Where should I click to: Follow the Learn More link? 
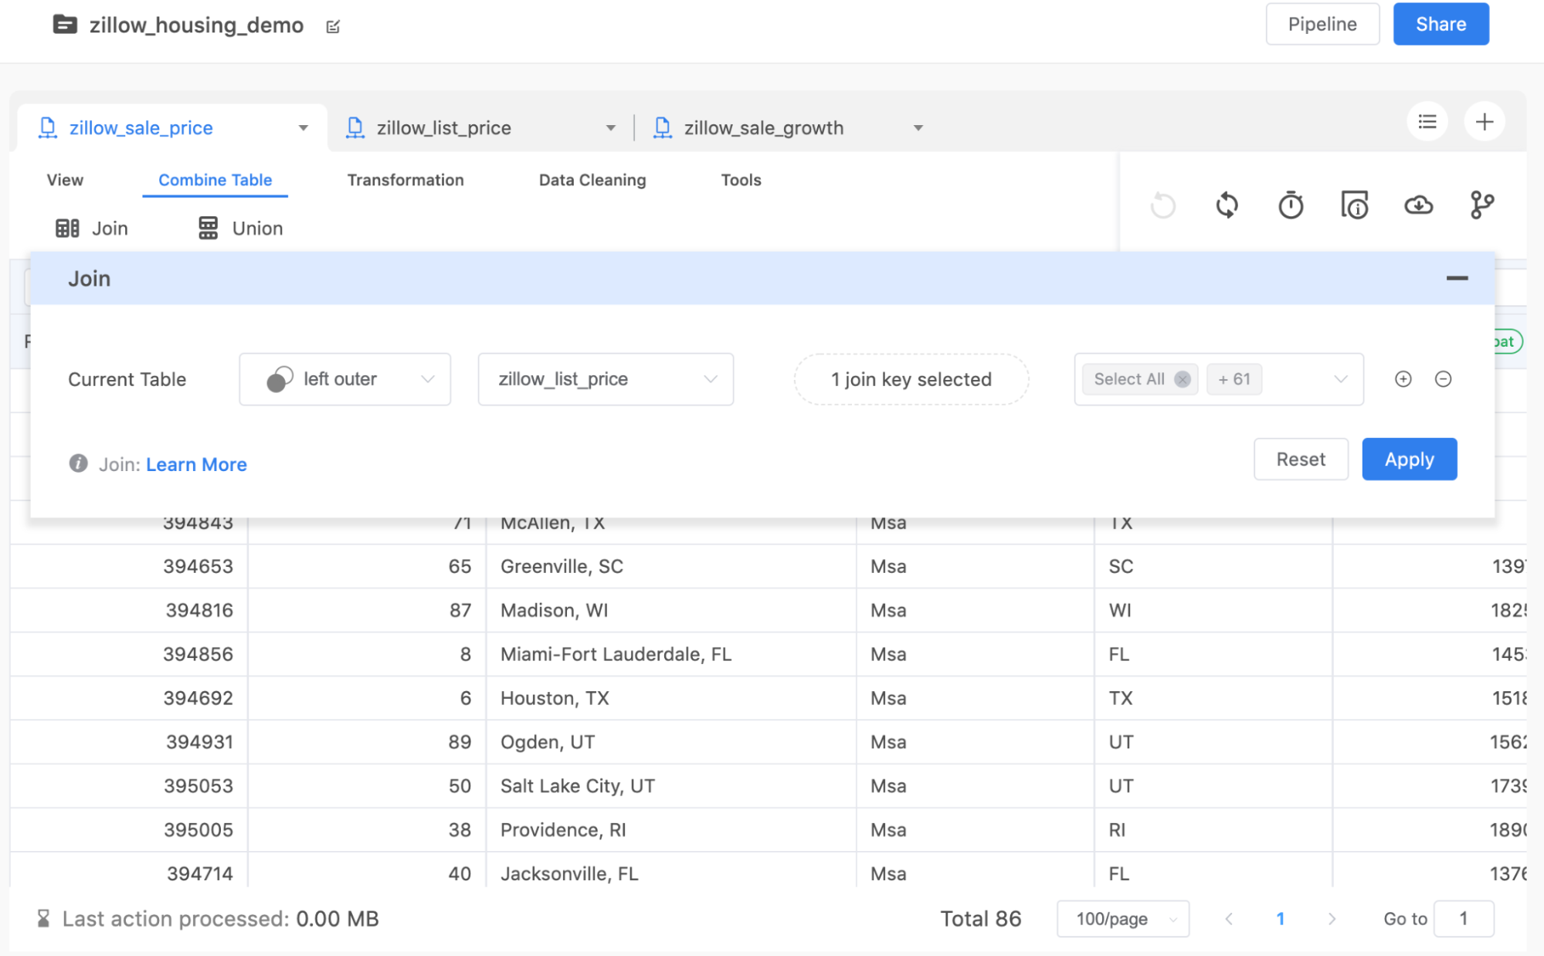coord(196,464)
